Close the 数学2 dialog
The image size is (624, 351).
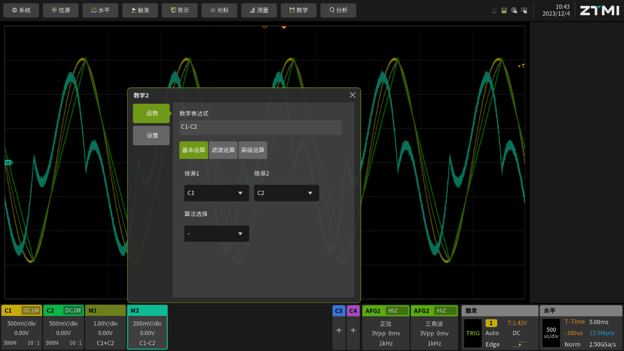[x=352, y=95]
